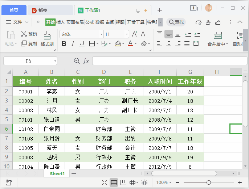Click the fullscreen view icon in status bar
The height and width of the screenshot is (189, 249).
105,182
